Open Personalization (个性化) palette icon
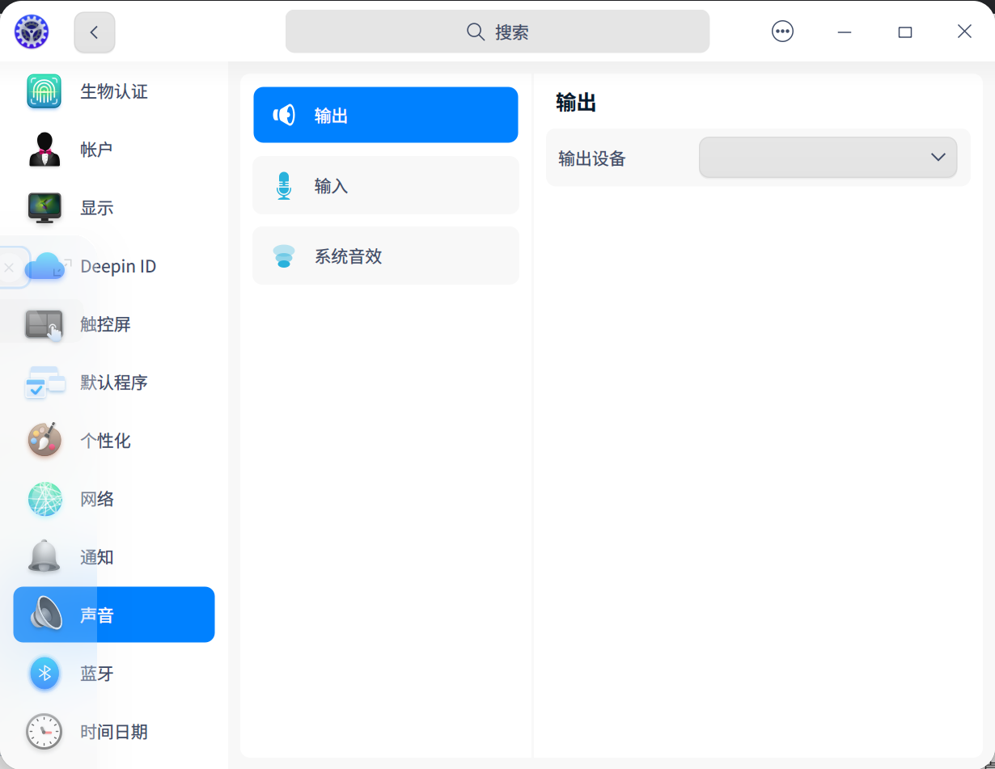 [x=44, y=441]
